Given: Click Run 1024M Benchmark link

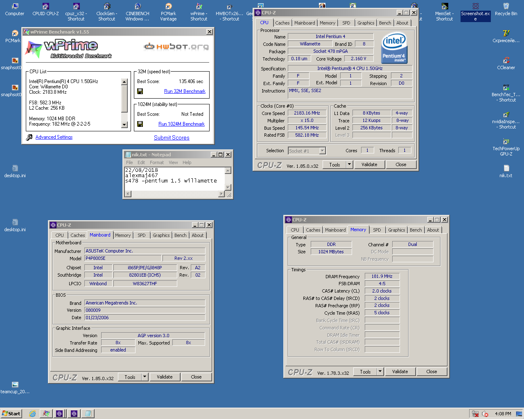Looking at the screenshot, I should 181,124.
